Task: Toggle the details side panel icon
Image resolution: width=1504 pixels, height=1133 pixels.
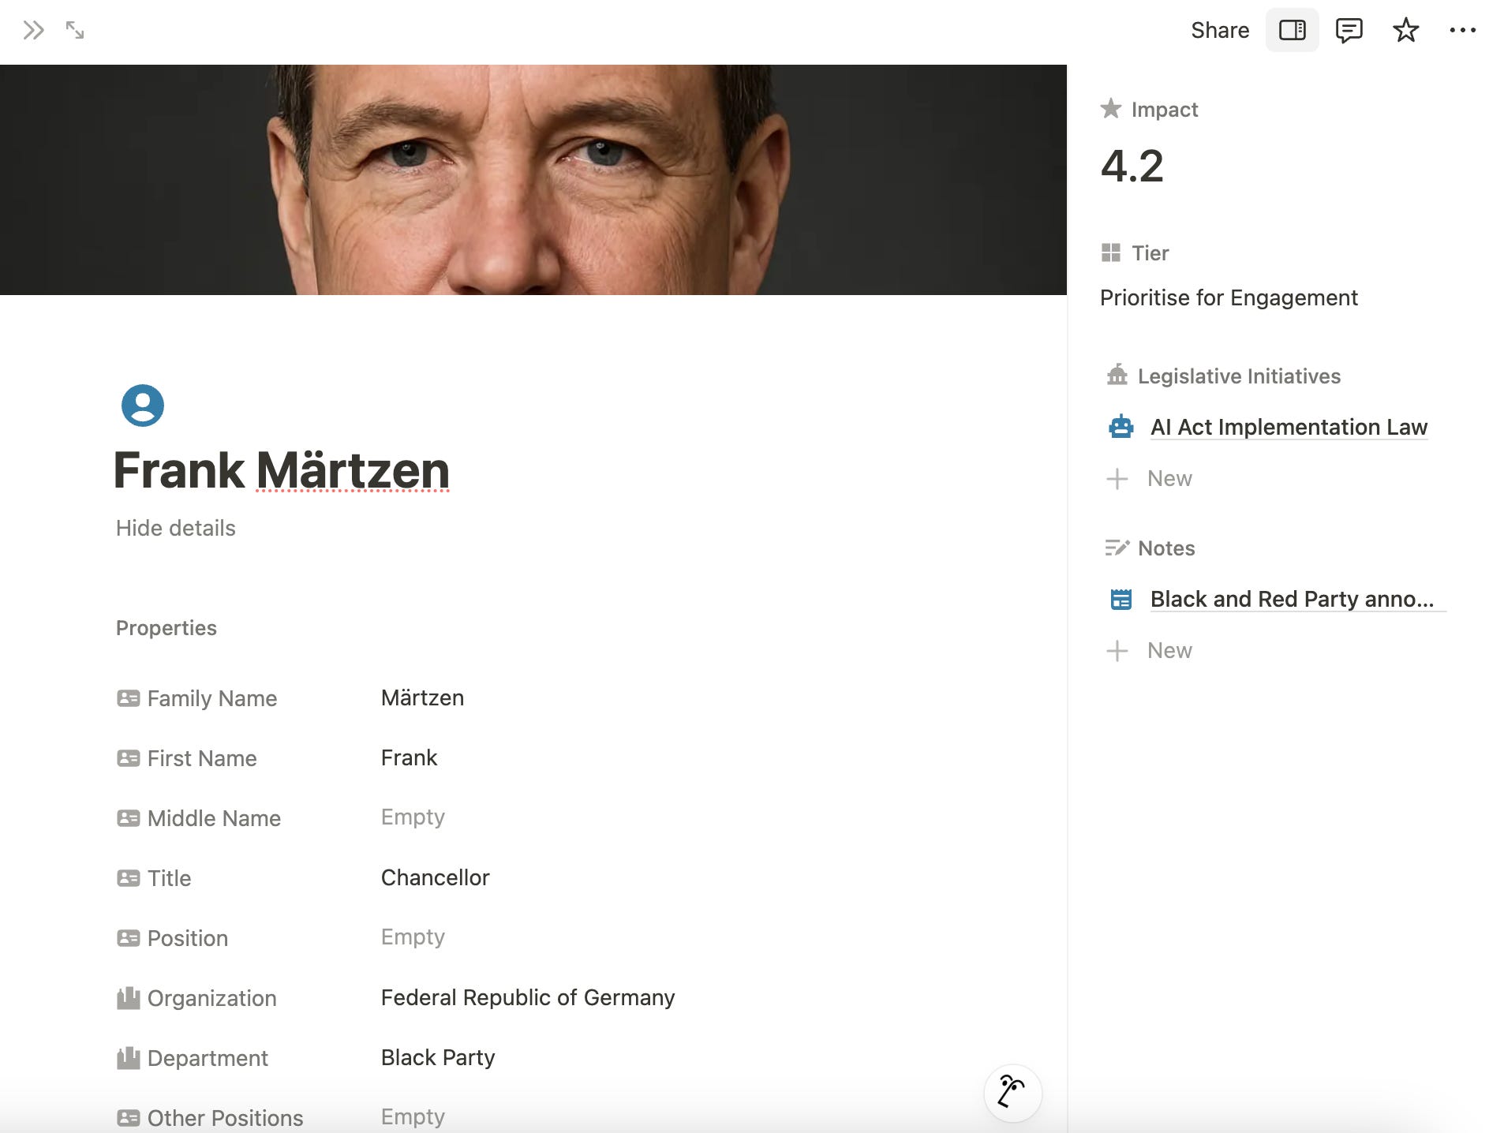Action: pyautogui.click(x=1293, y=31)
